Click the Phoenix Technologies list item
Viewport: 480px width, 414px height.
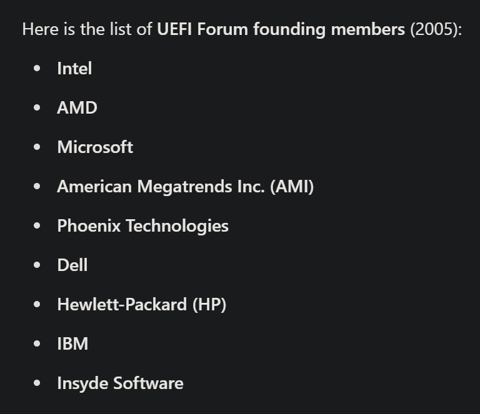click(x=142, y=226)
